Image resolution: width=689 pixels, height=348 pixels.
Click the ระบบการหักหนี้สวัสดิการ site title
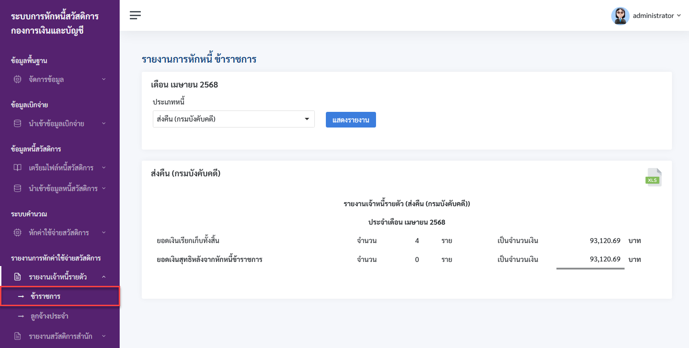(55, 17)
